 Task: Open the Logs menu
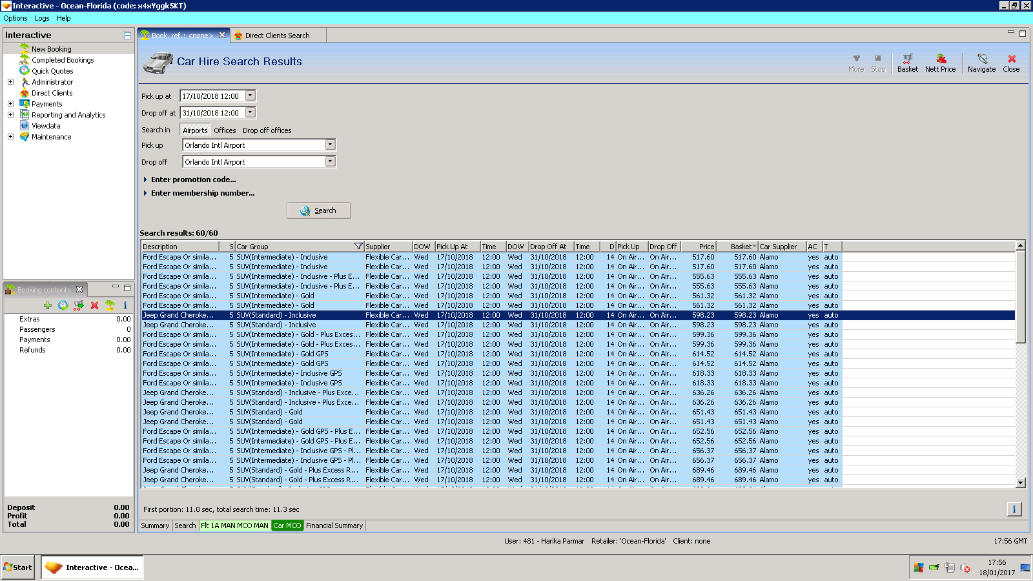coord(42,18)
